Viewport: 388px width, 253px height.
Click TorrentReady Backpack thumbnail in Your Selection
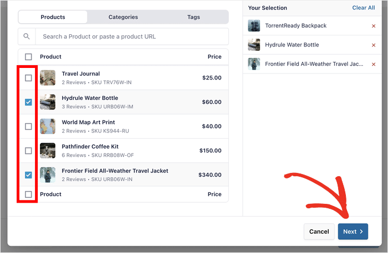pos(254,25)
